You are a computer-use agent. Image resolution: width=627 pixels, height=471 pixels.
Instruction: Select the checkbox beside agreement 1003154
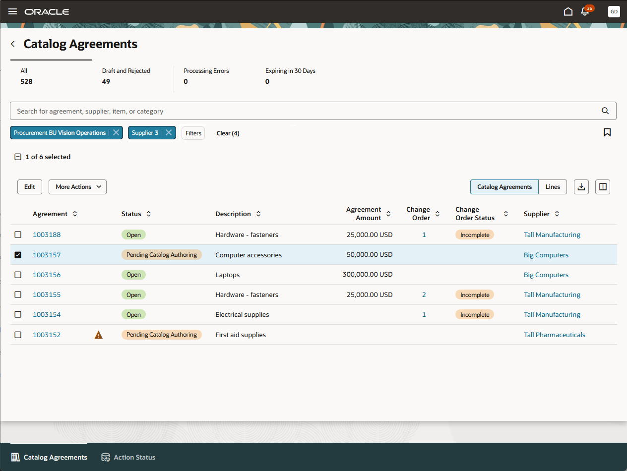tap(18, 314)
